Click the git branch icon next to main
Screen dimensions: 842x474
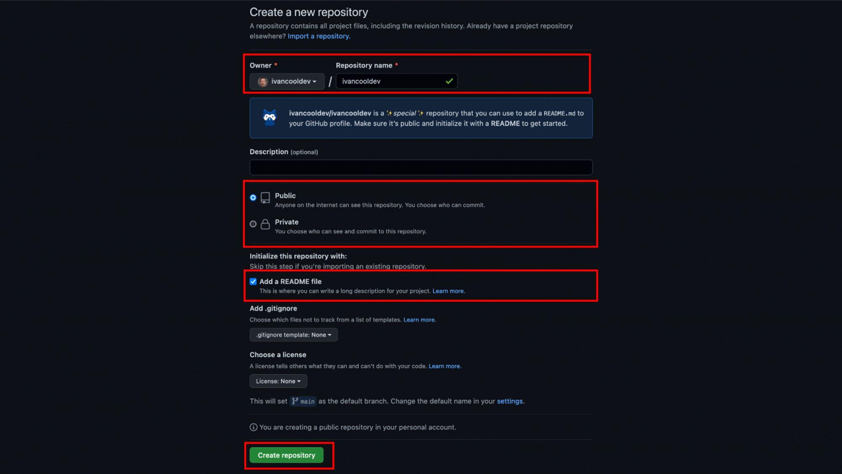[x=295, y=401]
